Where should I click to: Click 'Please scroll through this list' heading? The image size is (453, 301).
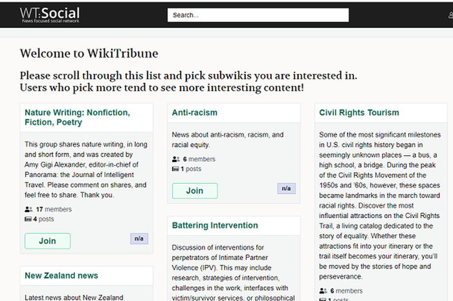(188, 82)
